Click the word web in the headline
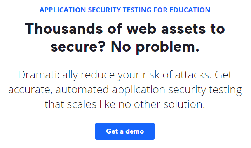 [141, 29]
